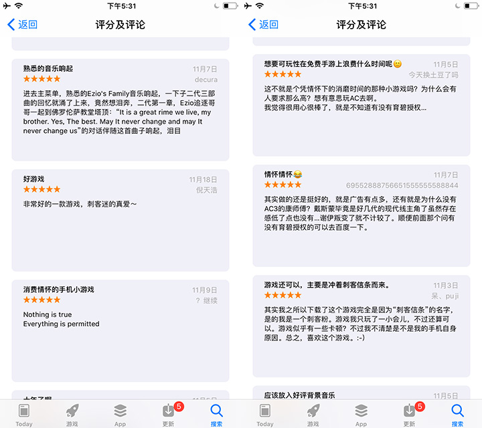Select the 消费情怀的手机小游戏 review
Image resolution: width=482 pixels, height=428 pixels.
[x=120, y=330]
